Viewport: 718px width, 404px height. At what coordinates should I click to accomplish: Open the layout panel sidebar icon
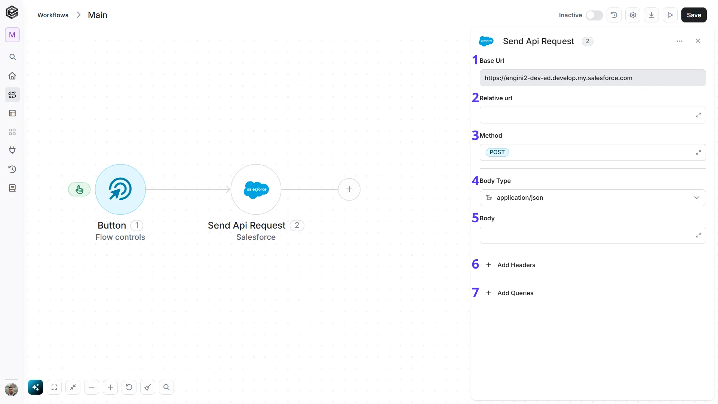(x=12, y=113)
